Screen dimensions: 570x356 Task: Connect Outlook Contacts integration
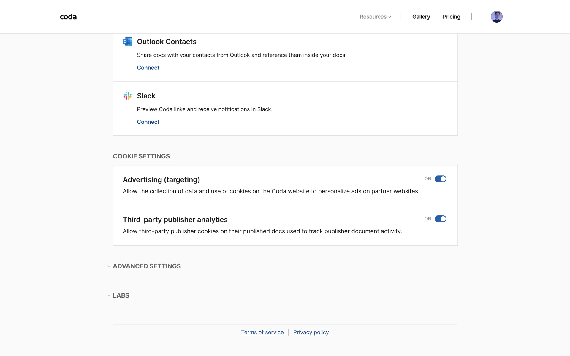coord(148,68)
